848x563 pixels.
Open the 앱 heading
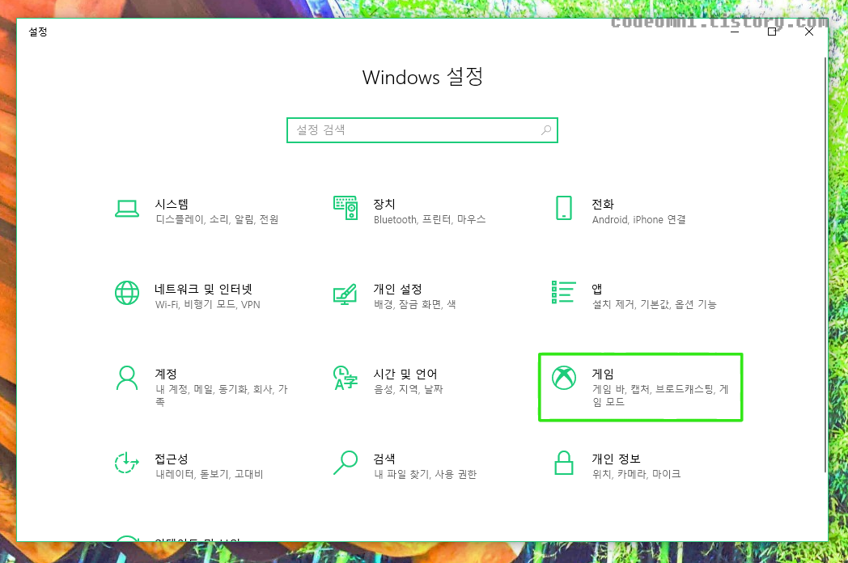click(597, 289)
